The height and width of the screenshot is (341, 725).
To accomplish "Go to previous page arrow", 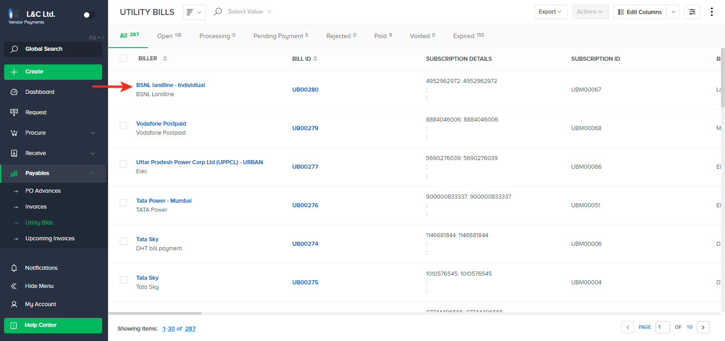I will (627, 327).
